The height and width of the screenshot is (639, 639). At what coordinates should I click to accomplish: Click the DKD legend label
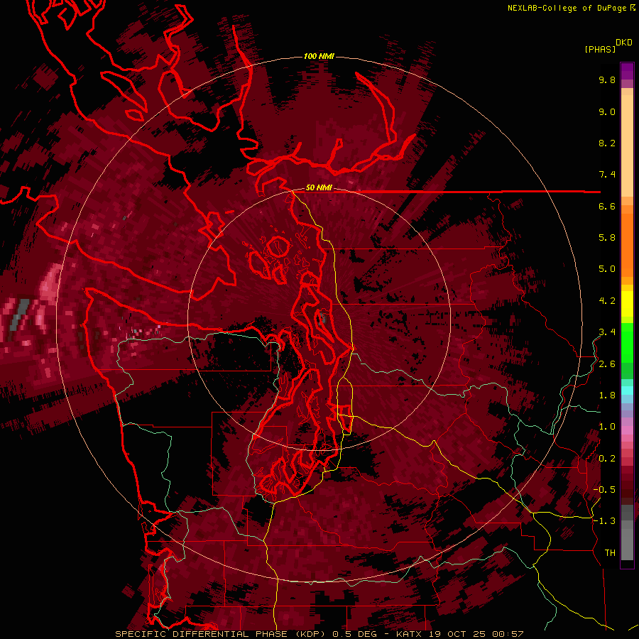pyautogui.click(x=624, y=43)
